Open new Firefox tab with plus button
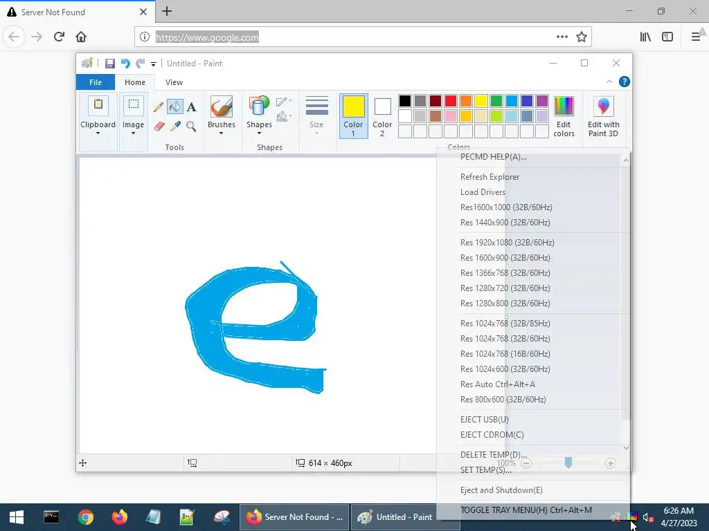Screen dimensions: 709x531 click(x=167, y=11)
